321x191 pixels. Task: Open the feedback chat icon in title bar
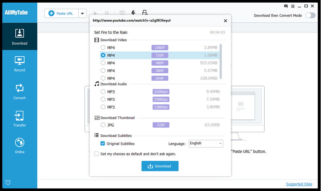pyautogui.click(x=286, y=6)
